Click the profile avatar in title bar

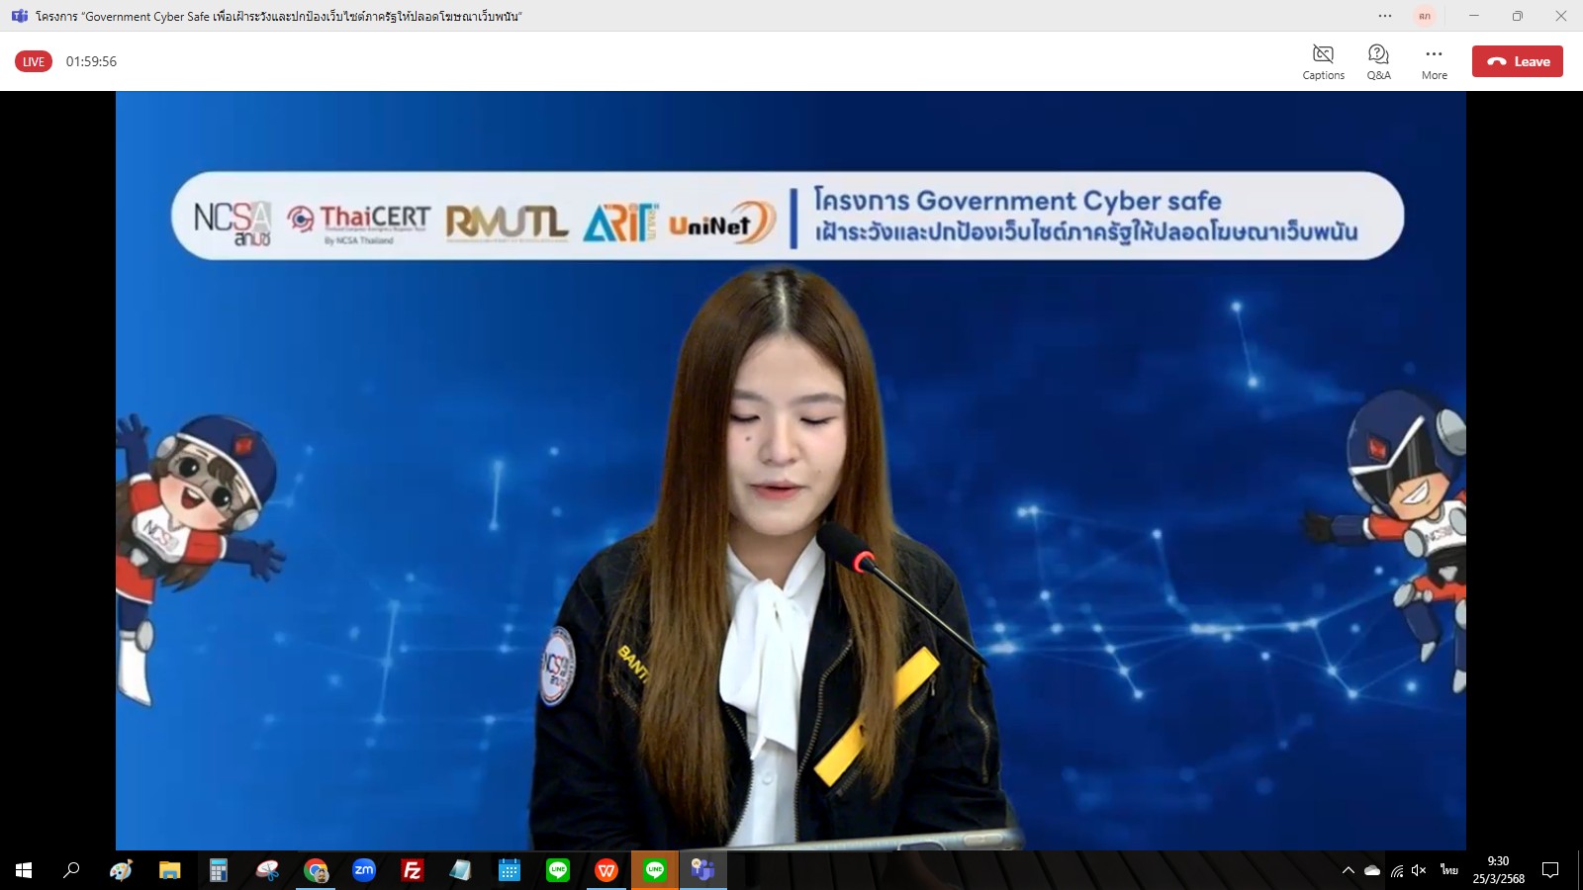click(1425, 16)
